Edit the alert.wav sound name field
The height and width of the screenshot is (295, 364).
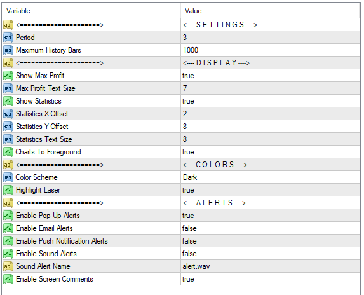(270, 266)
